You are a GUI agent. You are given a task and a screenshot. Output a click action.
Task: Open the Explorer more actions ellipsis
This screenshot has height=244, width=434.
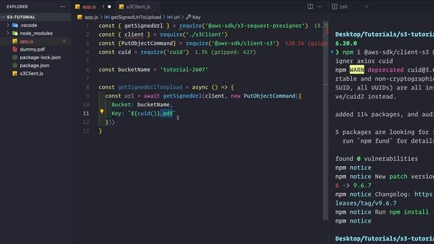62,7
